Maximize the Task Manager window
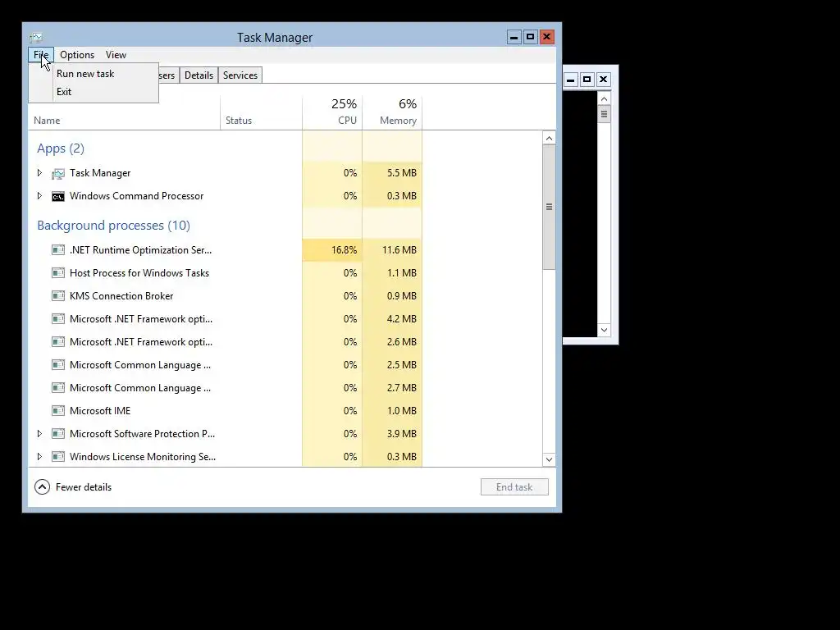 [531, 37]
